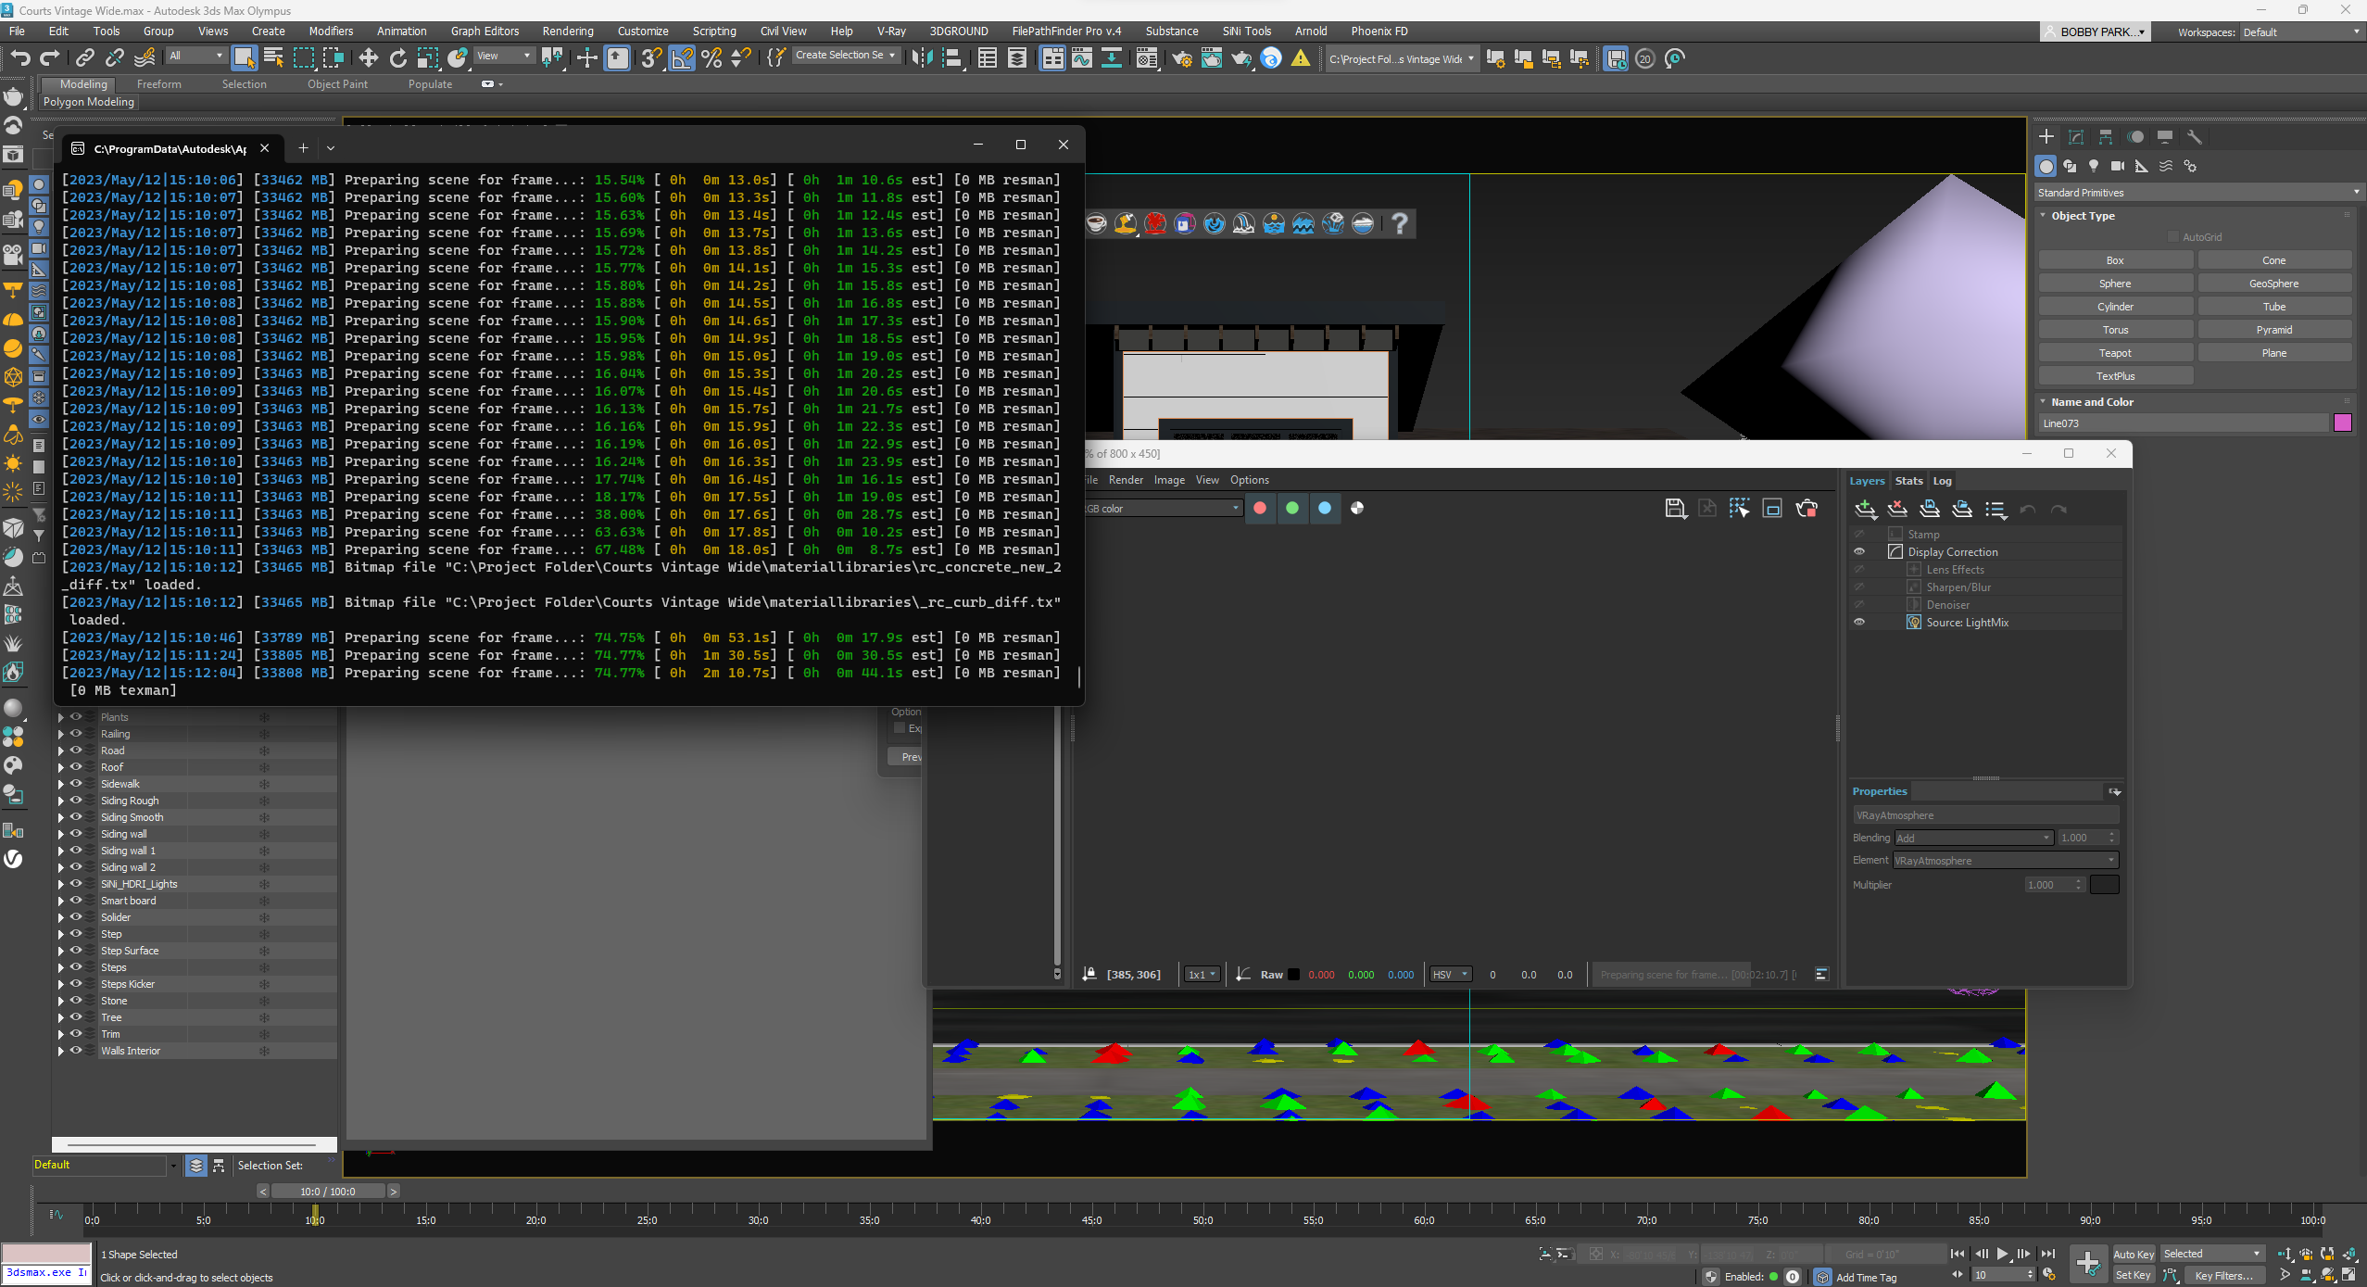The height and width of the screenshot is (1287, 2367).
Task: Click the Play Animation button
Action: pos(2002,1255)
